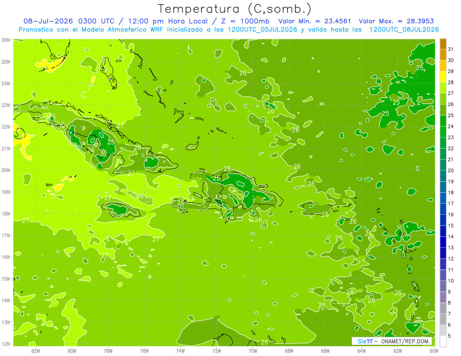Click the 78W longitude axis label
Screen dimensions: 461x356
pyautogui.click(x=108, y=351)
